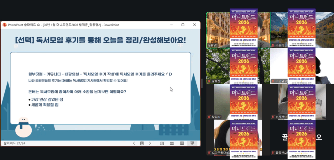
Task: Maximize the PowerPoint slide show window
Action: click(183, 25)
